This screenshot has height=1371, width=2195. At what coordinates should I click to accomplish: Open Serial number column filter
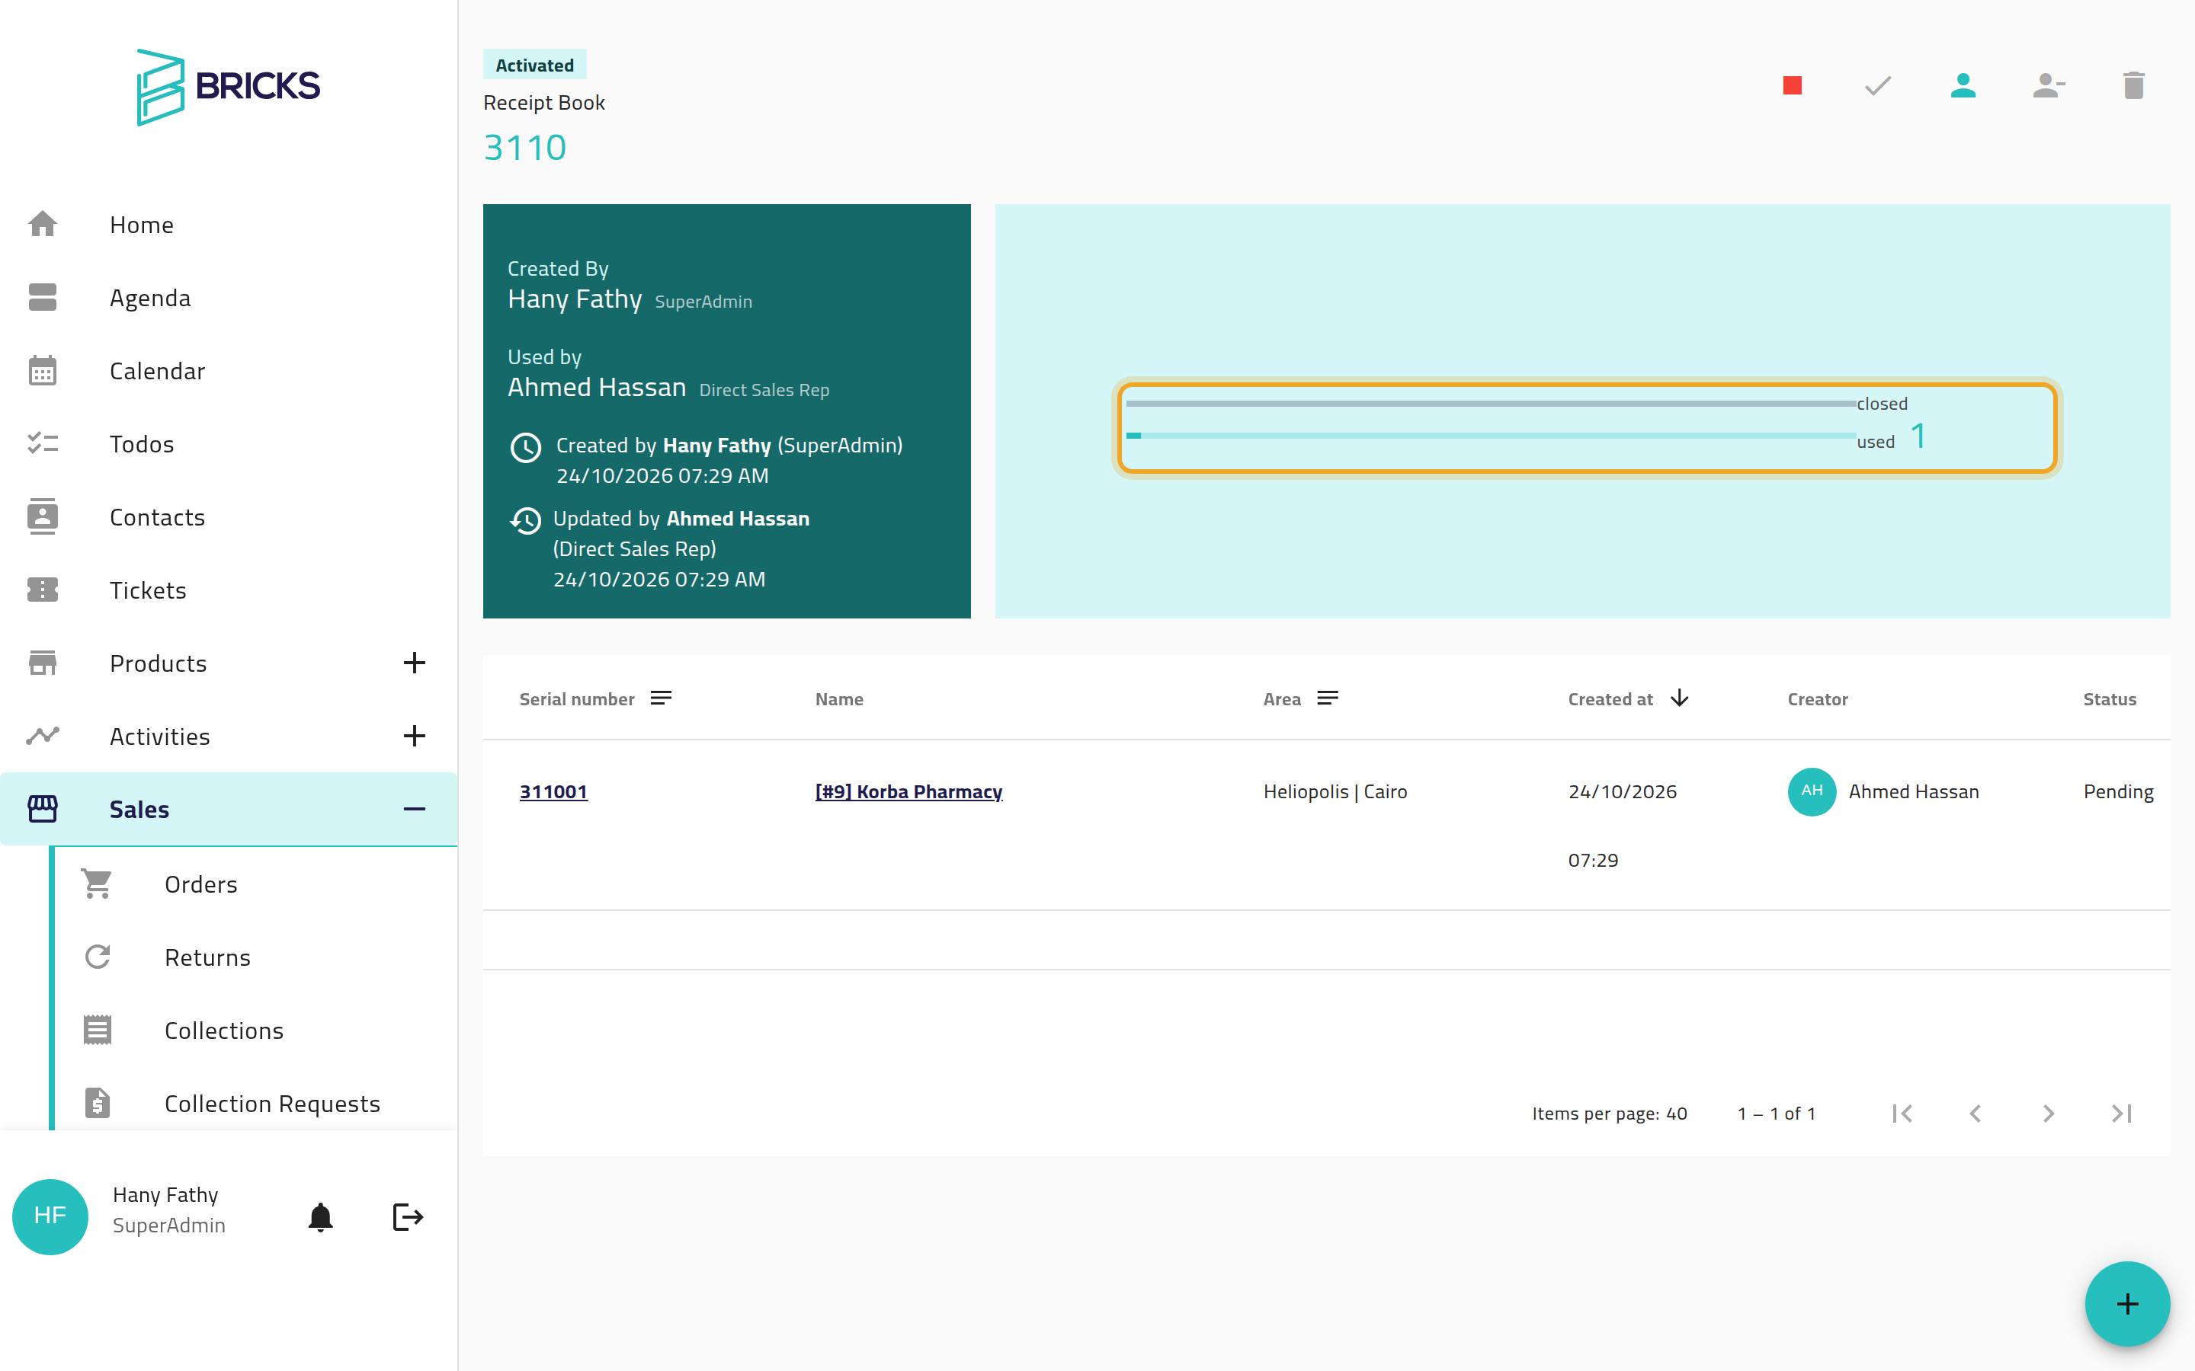[x=662, y=698]
